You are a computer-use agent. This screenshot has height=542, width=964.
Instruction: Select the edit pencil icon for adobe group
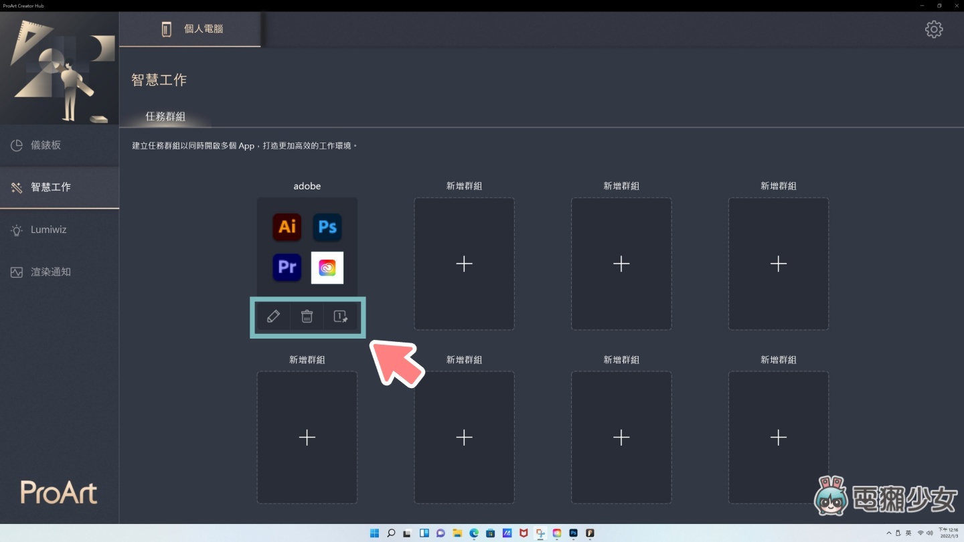(x=273, y=316)
